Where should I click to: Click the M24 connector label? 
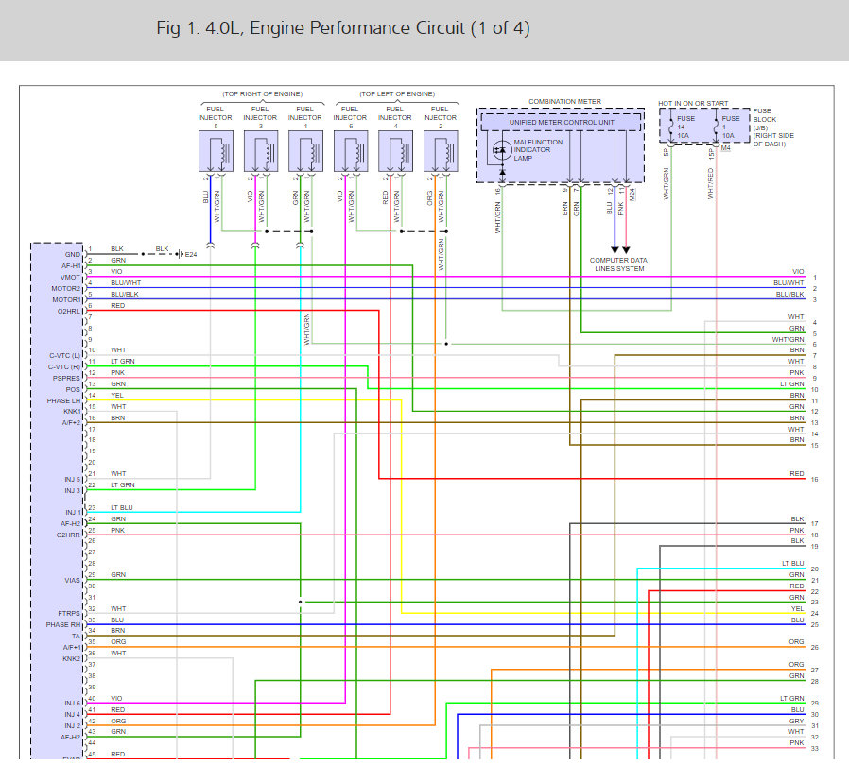tap(632, 195)
